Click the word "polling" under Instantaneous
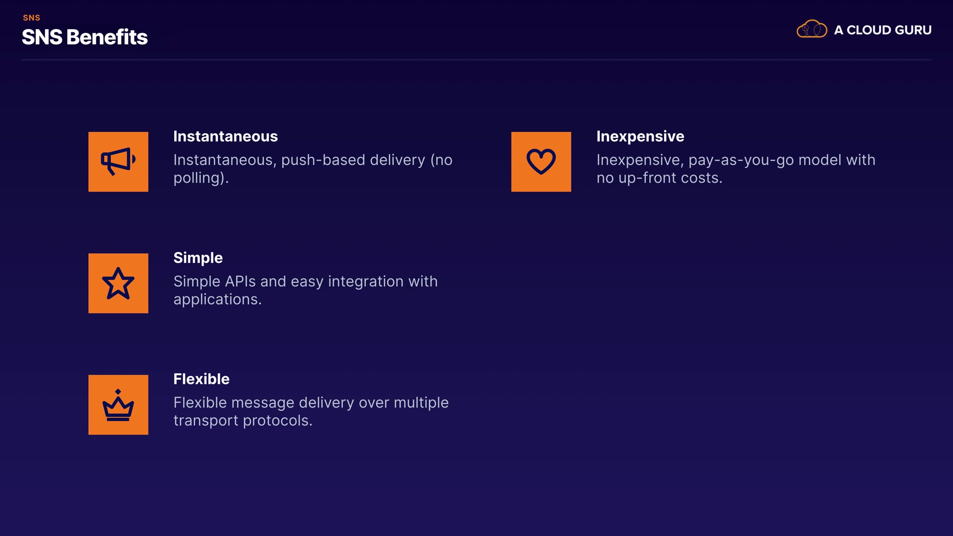953x536 pixels. click(x=198, y=178)
